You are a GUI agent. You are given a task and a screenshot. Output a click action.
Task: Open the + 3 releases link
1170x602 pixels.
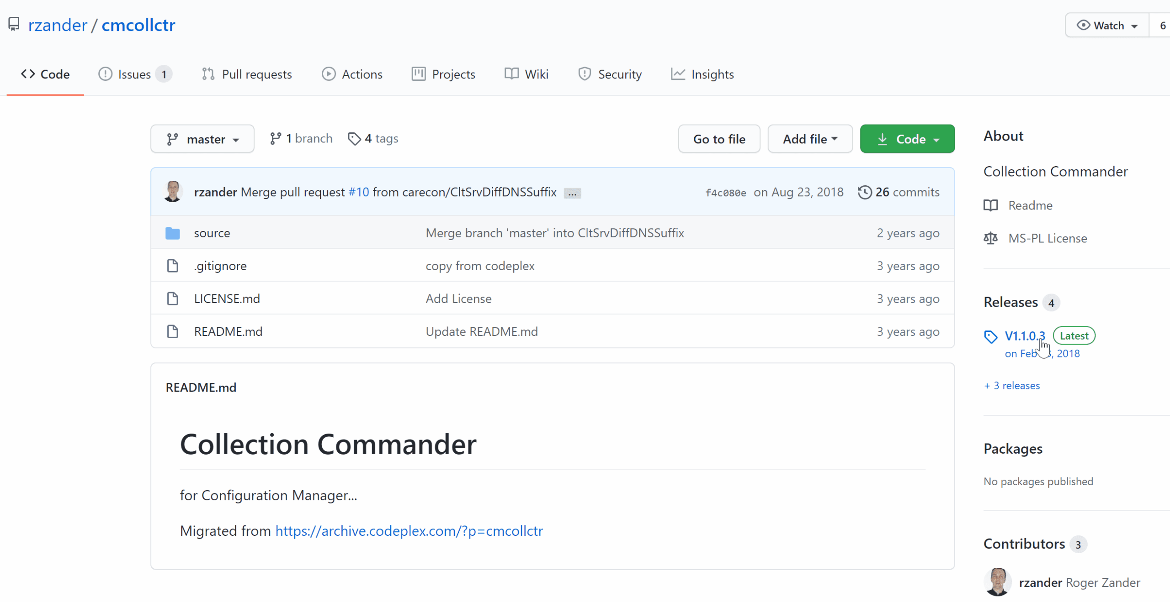[x=1012, y=386]
